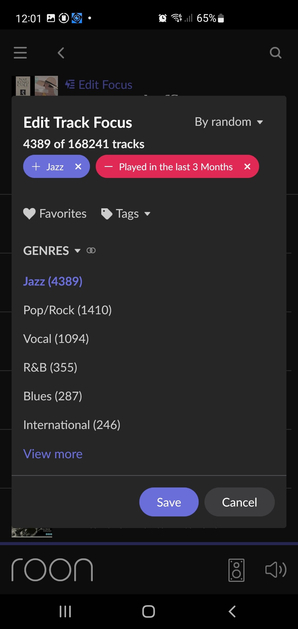
Task: Expand the Tags dropdown
Action: click(x=126, y=214)
